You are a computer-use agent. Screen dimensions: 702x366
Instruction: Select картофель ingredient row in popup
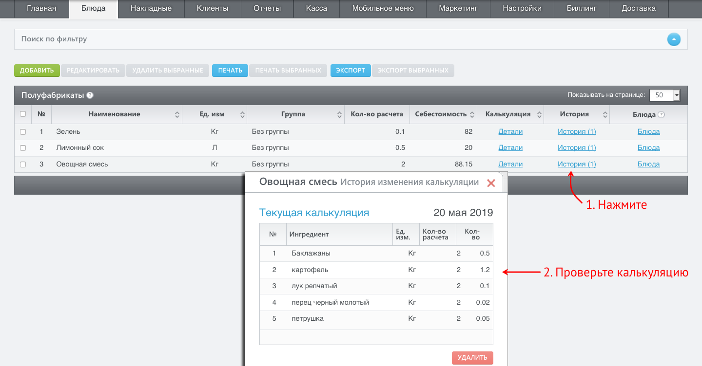pos(376,270)
